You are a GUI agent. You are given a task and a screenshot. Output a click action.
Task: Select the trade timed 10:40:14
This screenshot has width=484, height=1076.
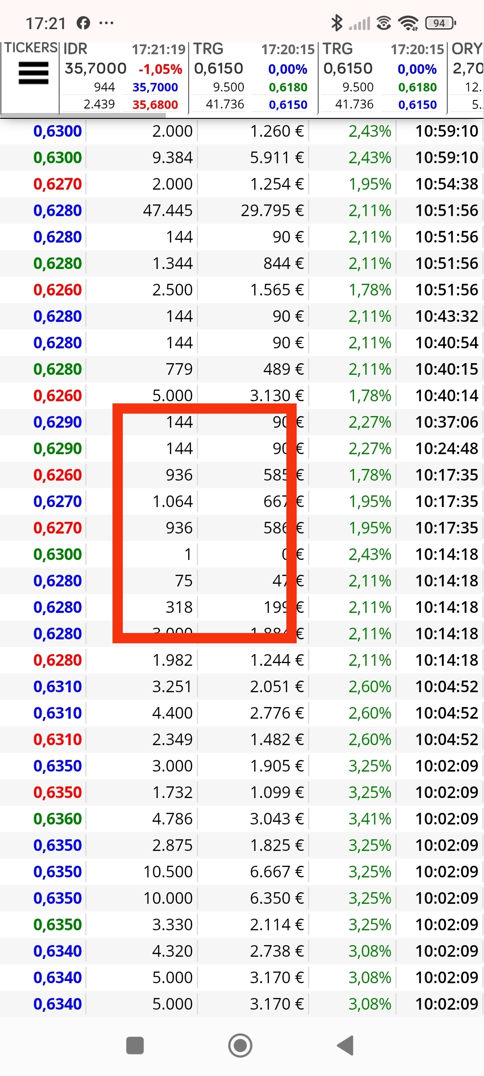[242, 395]
